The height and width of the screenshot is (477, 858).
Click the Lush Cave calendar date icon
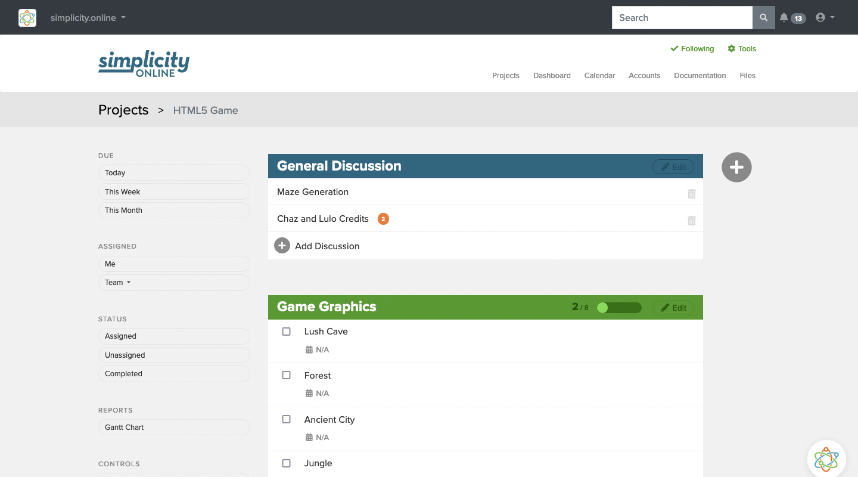(309, 350)
